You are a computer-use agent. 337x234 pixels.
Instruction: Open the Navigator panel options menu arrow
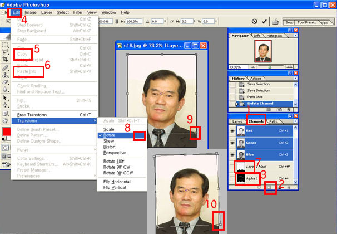pos(295,36)
